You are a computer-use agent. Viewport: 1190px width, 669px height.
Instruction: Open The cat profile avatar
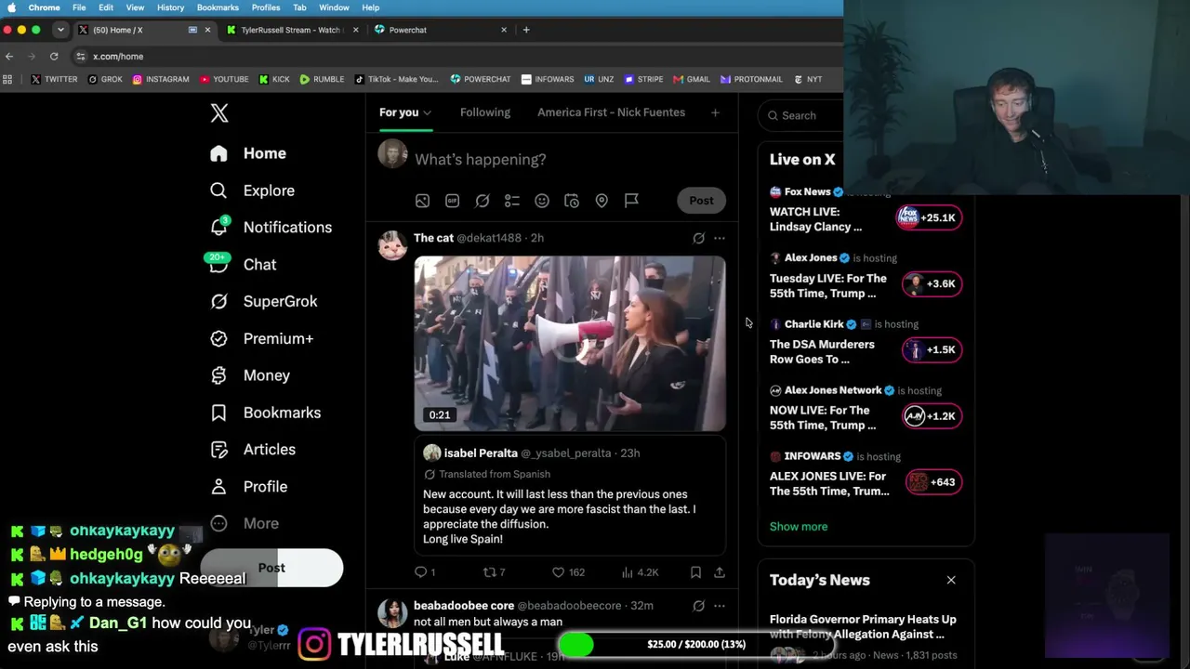(392, 245)
